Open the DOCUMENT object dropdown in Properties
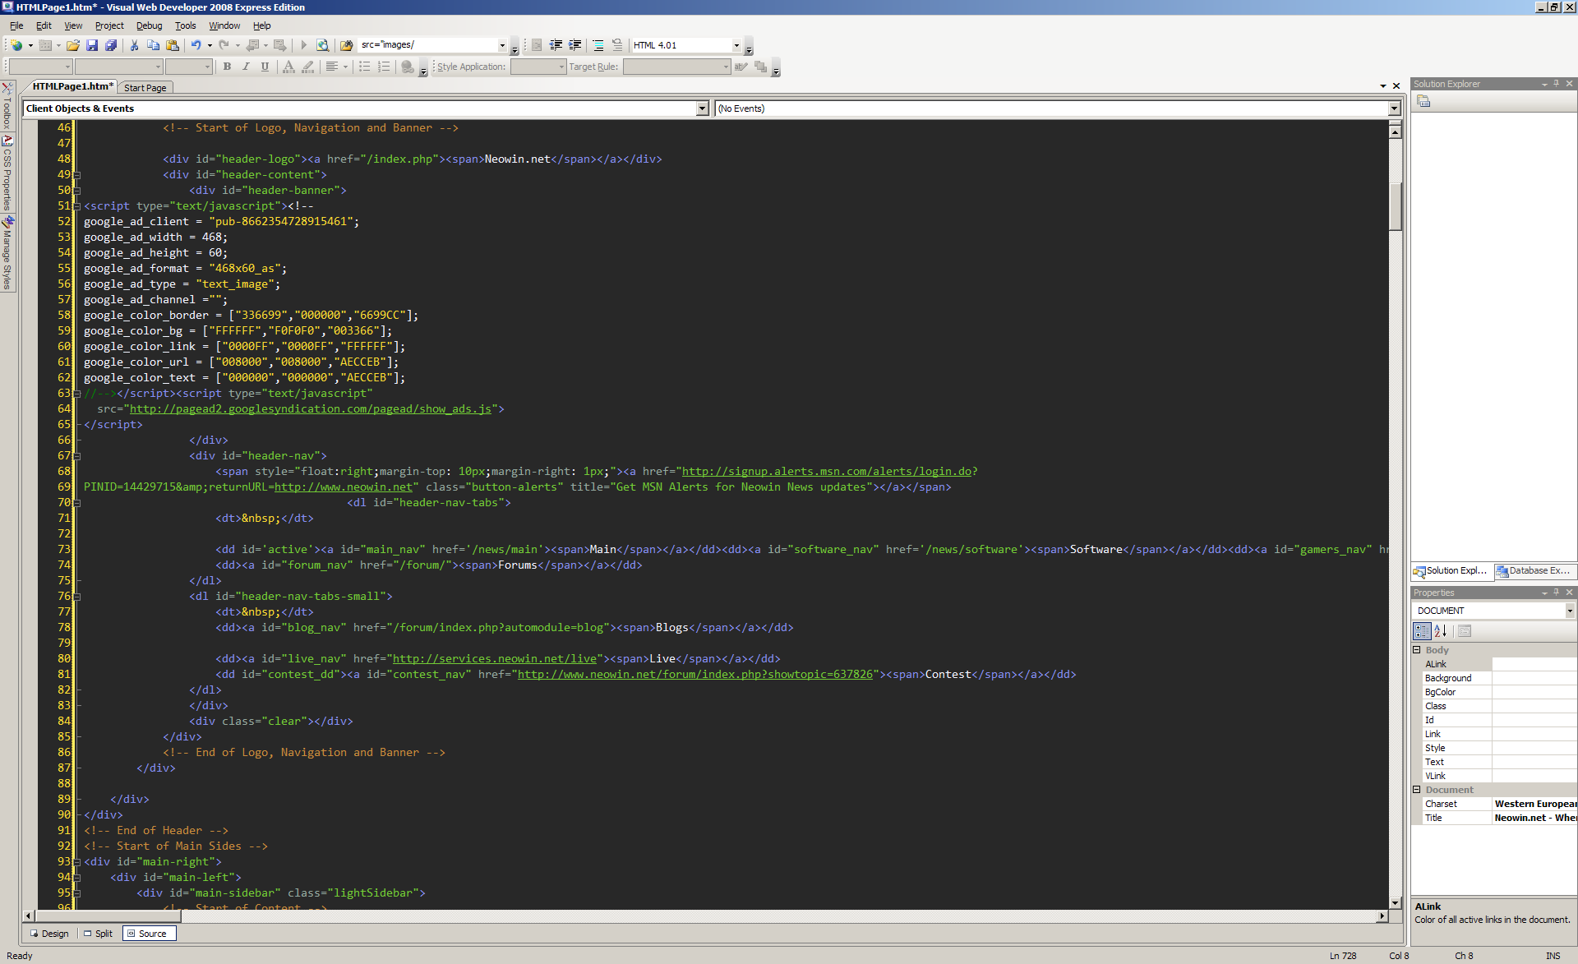1578x964 pixels. point(1569,611)
